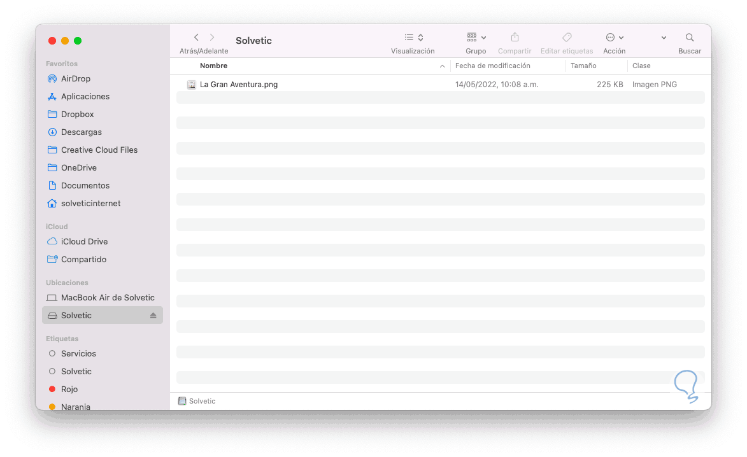The width and height of the screenshot is (747, 457).
Task: Click the Solvetic drive disk icon
Action: coord(52,316)
